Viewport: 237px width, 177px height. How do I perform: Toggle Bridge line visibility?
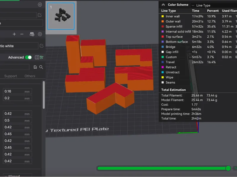[x=163, y=47]
